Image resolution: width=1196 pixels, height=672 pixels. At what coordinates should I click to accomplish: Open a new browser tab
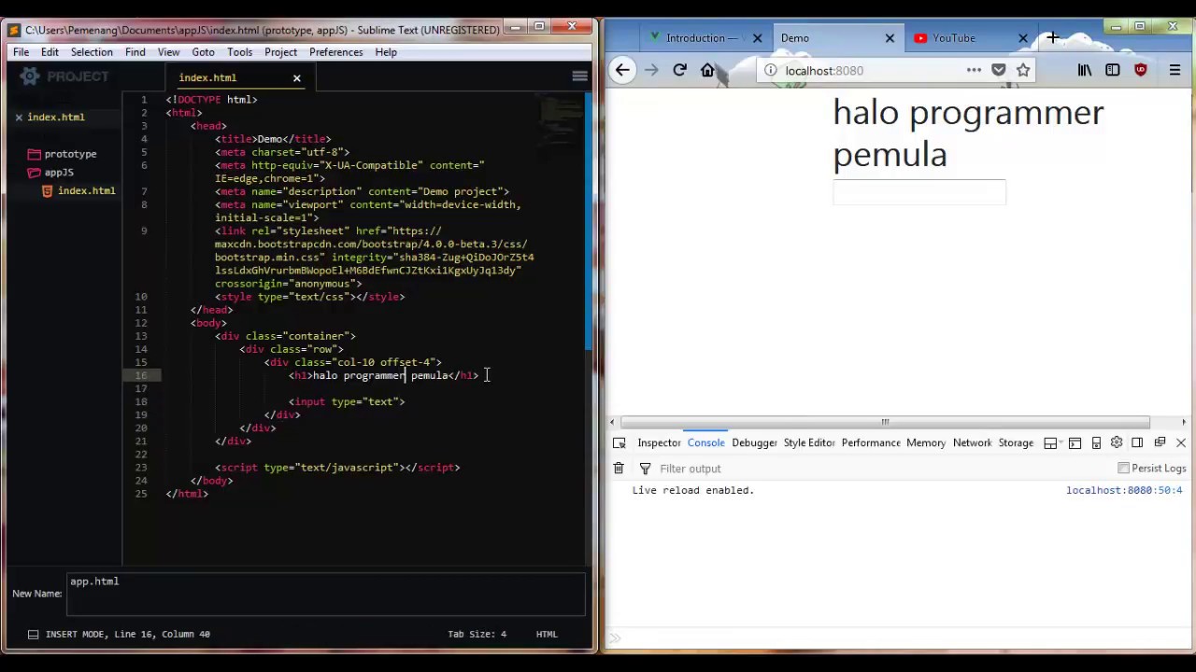(x=1053, y=38)
